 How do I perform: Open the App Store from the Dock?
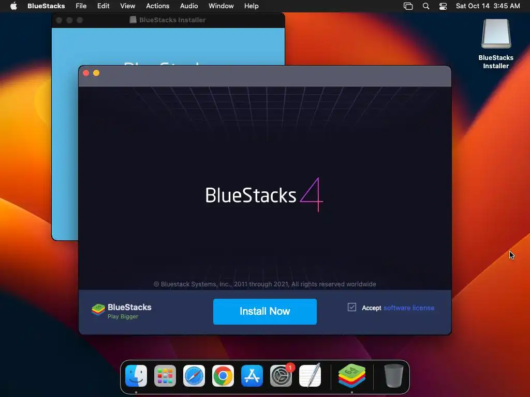pos(252,376)
